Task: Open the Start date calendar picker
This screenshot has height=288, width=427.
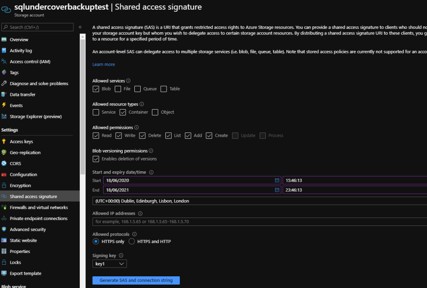Action: [x=277, y=180]
